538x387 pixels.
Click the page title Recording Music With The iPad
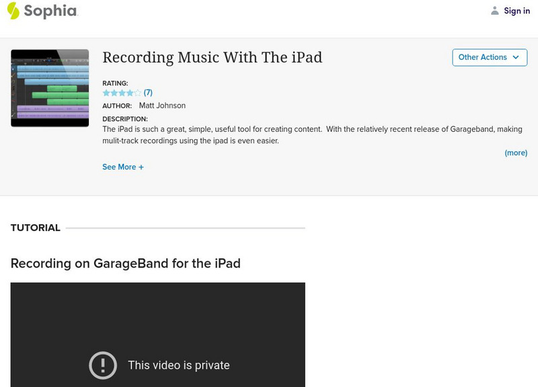pyautogui.click(x=211, y=58)
